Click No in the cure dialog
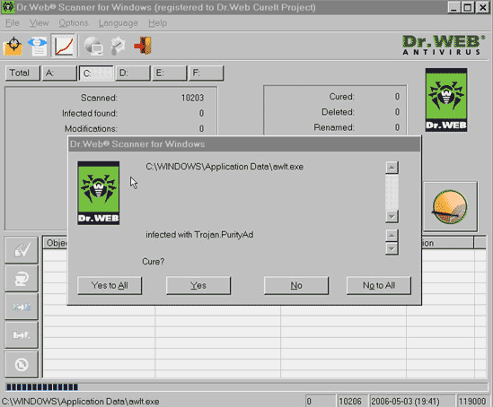This screenshot has height=407, width=493. (x=296, y=285)
